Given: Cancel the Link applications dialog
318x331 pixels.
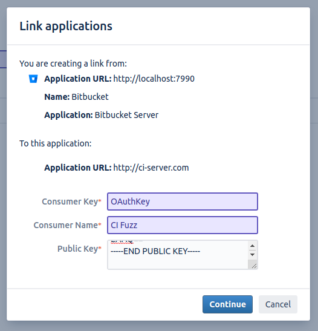Looking at the screenshot, I should coord(278,304).
